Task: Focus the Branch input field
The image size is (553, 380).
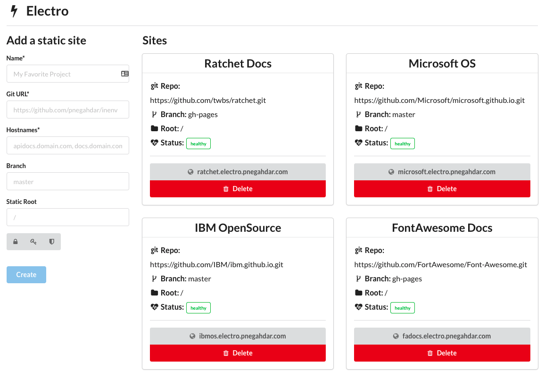Action: [x=68, y=182]
